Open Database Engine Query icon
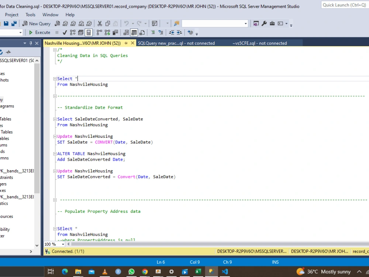 (x=57, y=23)
